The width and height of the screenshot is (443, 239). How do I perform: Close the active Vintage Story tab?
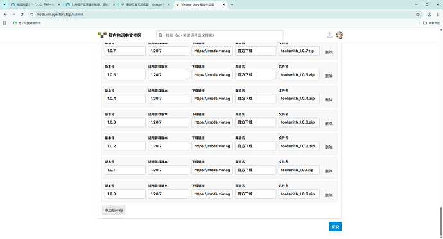(x=223, y=4)
